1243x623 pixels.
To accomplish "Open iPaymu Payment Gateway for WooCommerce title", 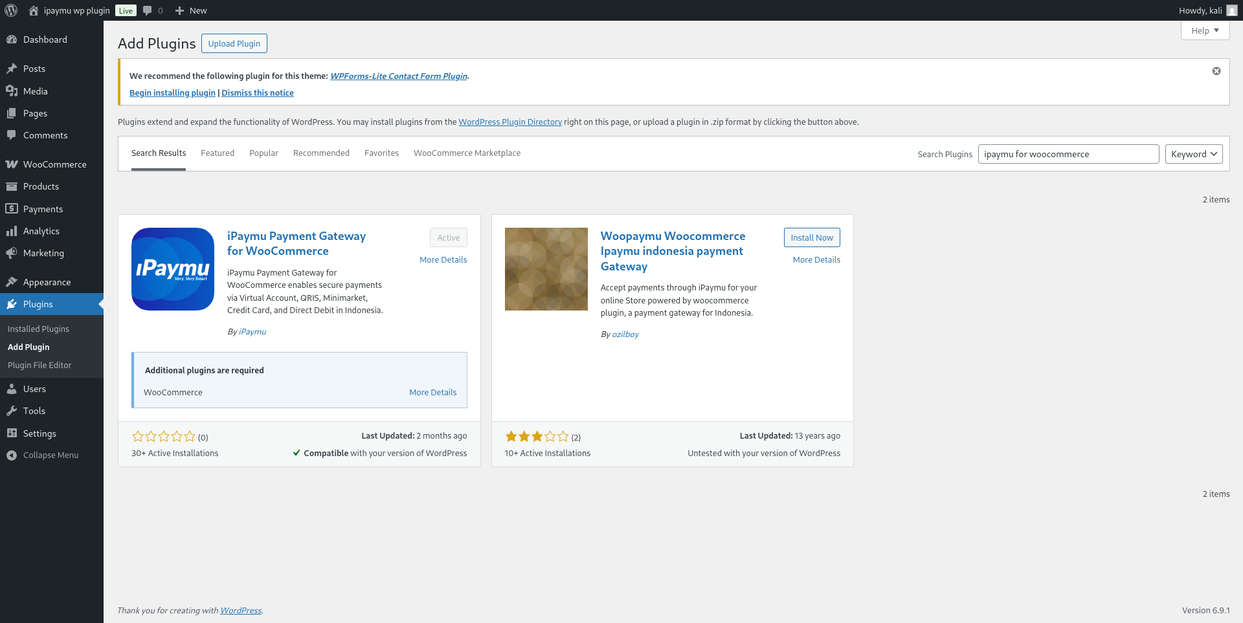I will 297,243.
